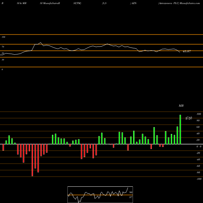Click the -20 label on MR axis

198,153
